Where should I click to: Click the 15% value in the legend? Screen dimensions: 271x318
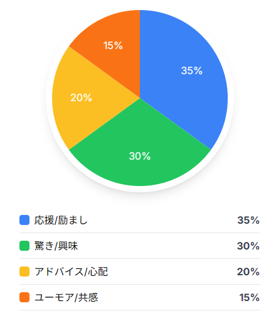coord(250,297)
